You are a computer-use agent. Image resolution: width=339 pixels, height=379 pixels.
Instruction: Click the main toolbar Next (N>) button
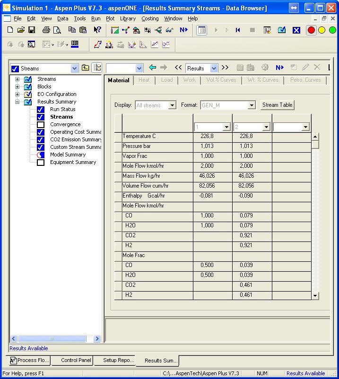click(183, 30)
